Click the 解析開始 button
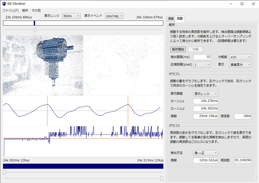The width and height of the screenshot is (259, 183). pos(178,49)
